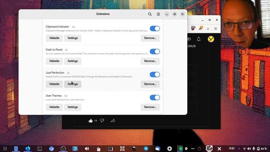This screenshot has width=270, height=152.
Task: Open Just Perfection Settings
Action: click(73, 84)
